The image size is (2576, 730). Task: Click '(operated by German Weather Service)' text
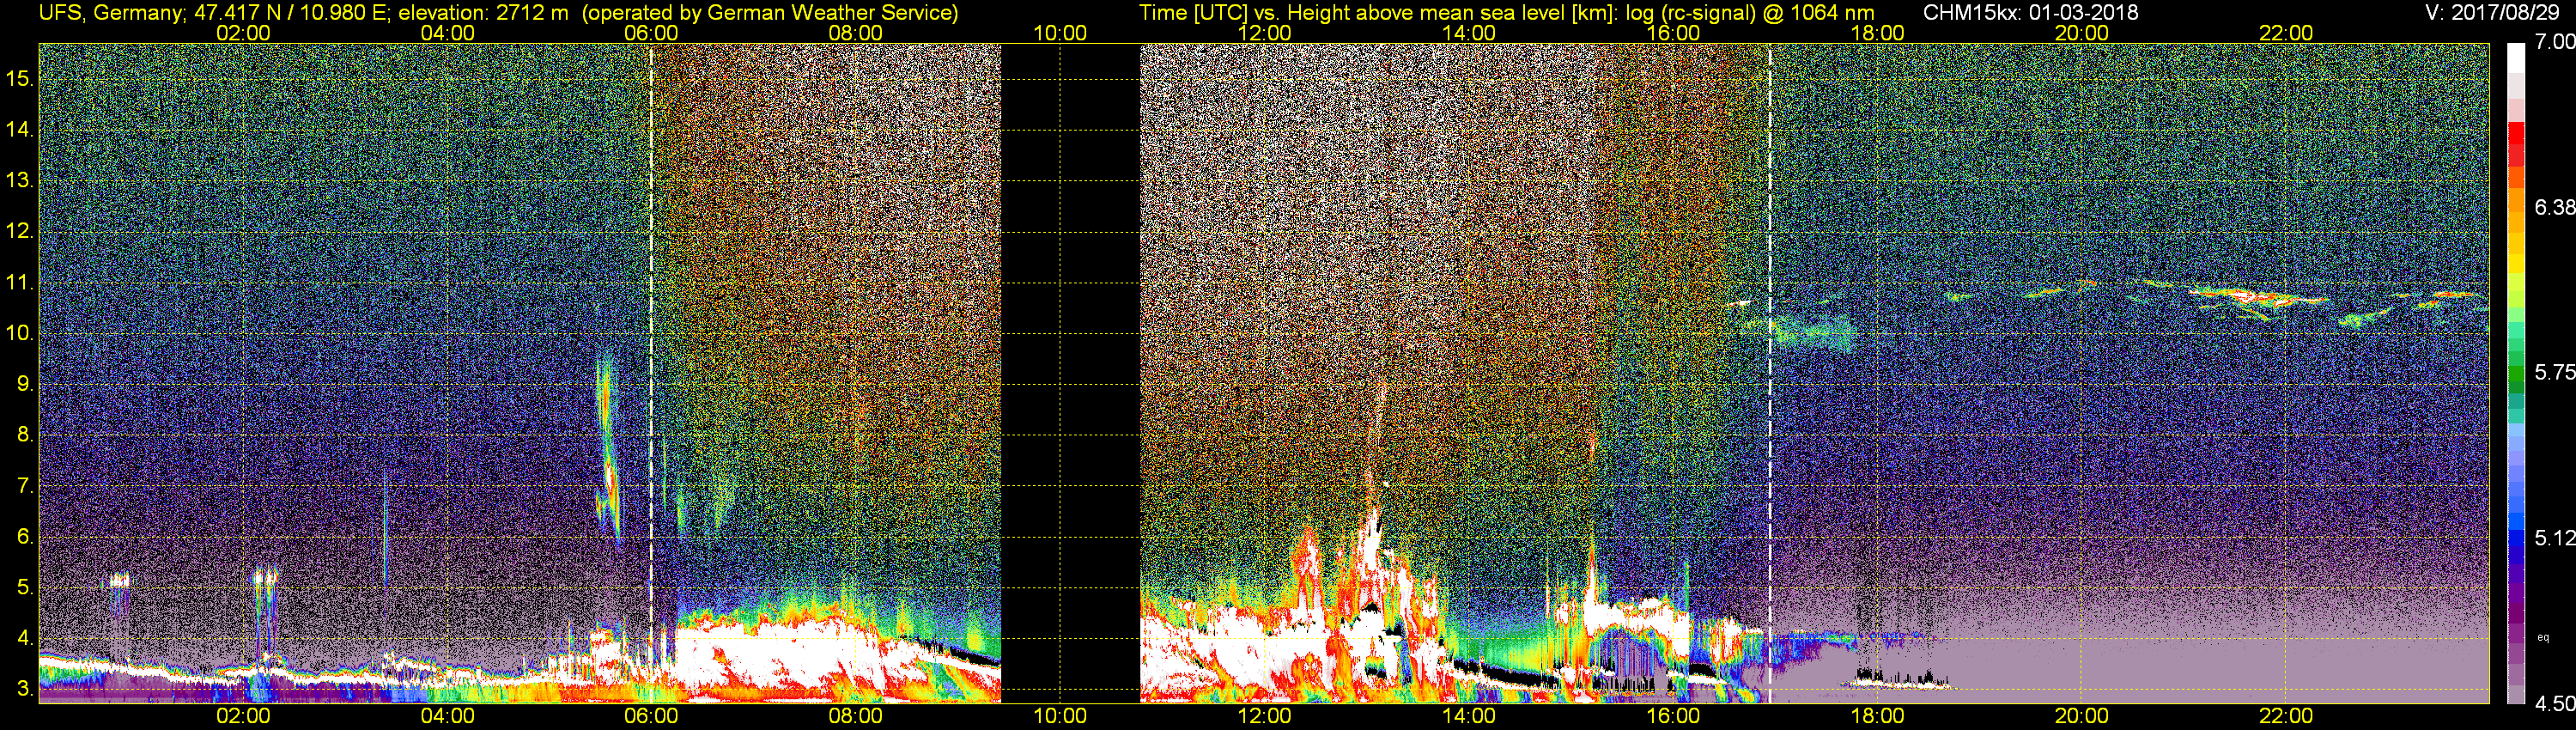[770, 13]
